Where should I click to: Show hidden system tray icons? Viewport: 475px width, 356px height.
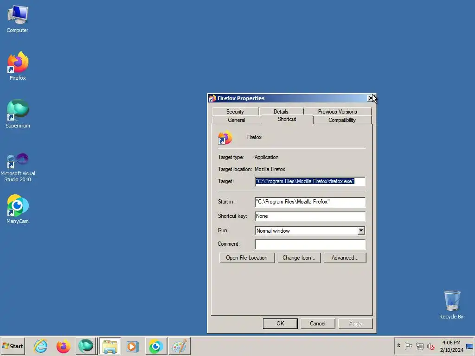click(x=398, y=346)
